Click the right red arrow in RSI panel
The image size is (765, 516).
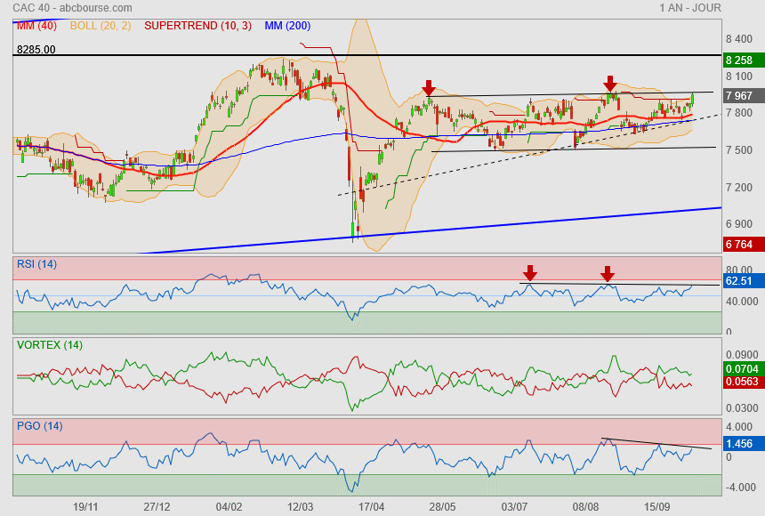[608, 273]
